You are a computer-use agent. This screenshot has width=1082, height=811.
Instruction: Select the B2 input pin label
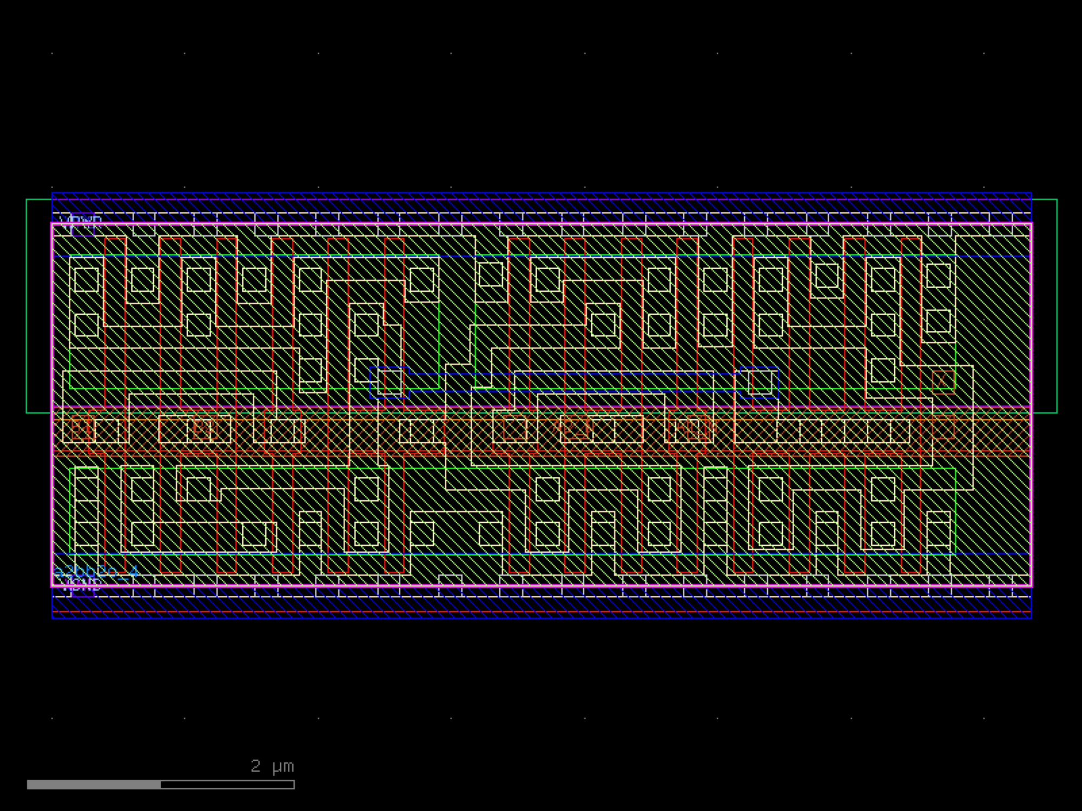pos(204,429)
